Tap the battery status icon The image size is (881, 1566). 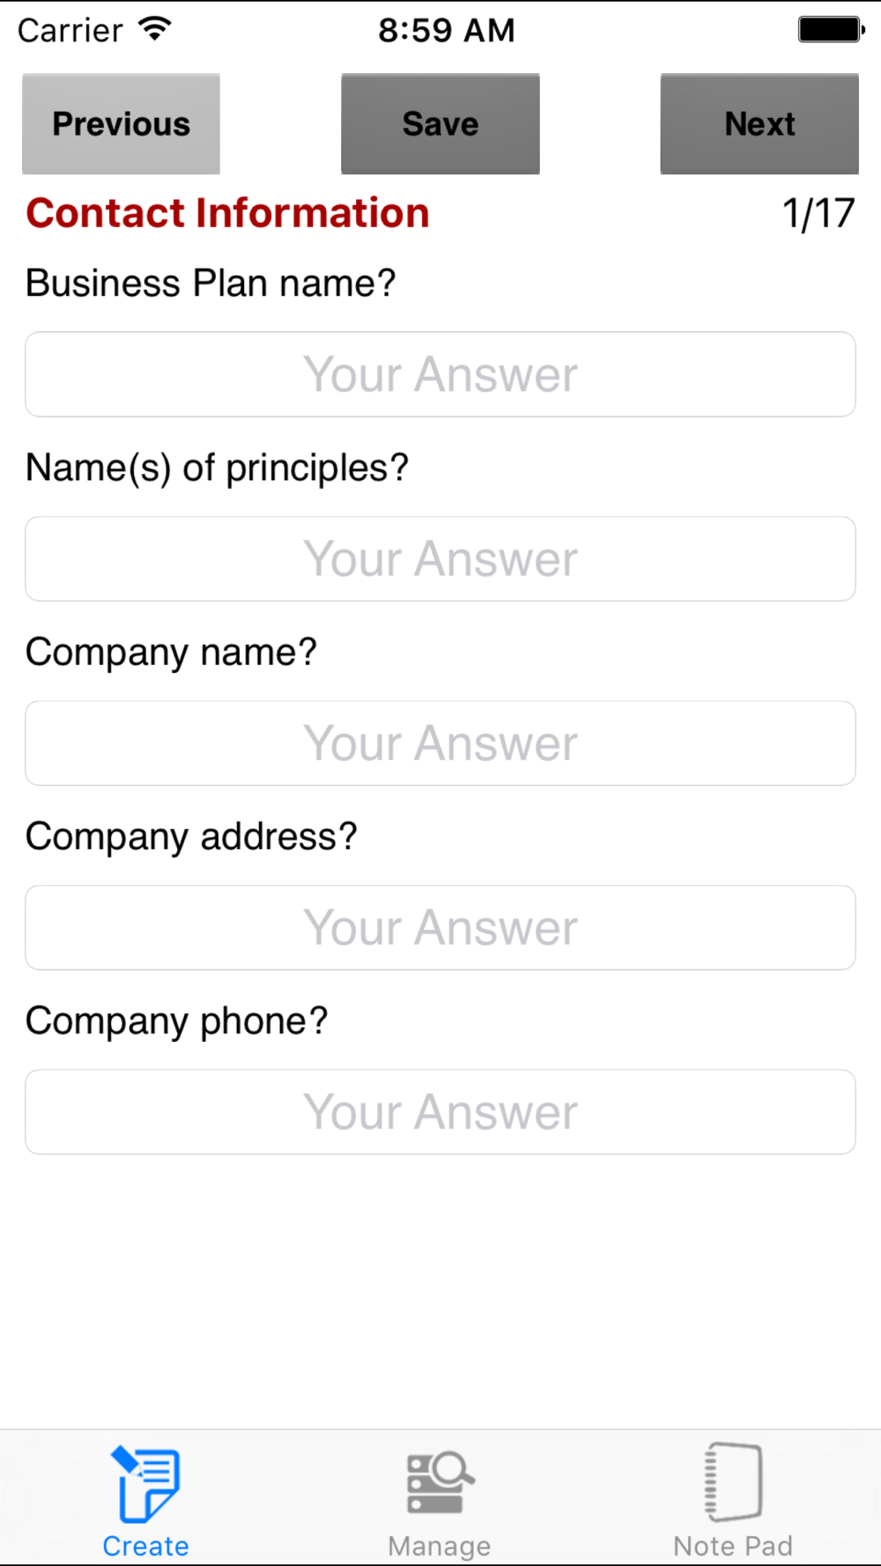[832, 29]
